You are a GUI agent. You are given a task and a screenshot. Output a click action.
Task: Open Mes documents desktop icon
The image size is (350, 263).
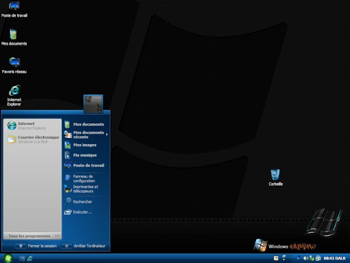pos(14,37)
